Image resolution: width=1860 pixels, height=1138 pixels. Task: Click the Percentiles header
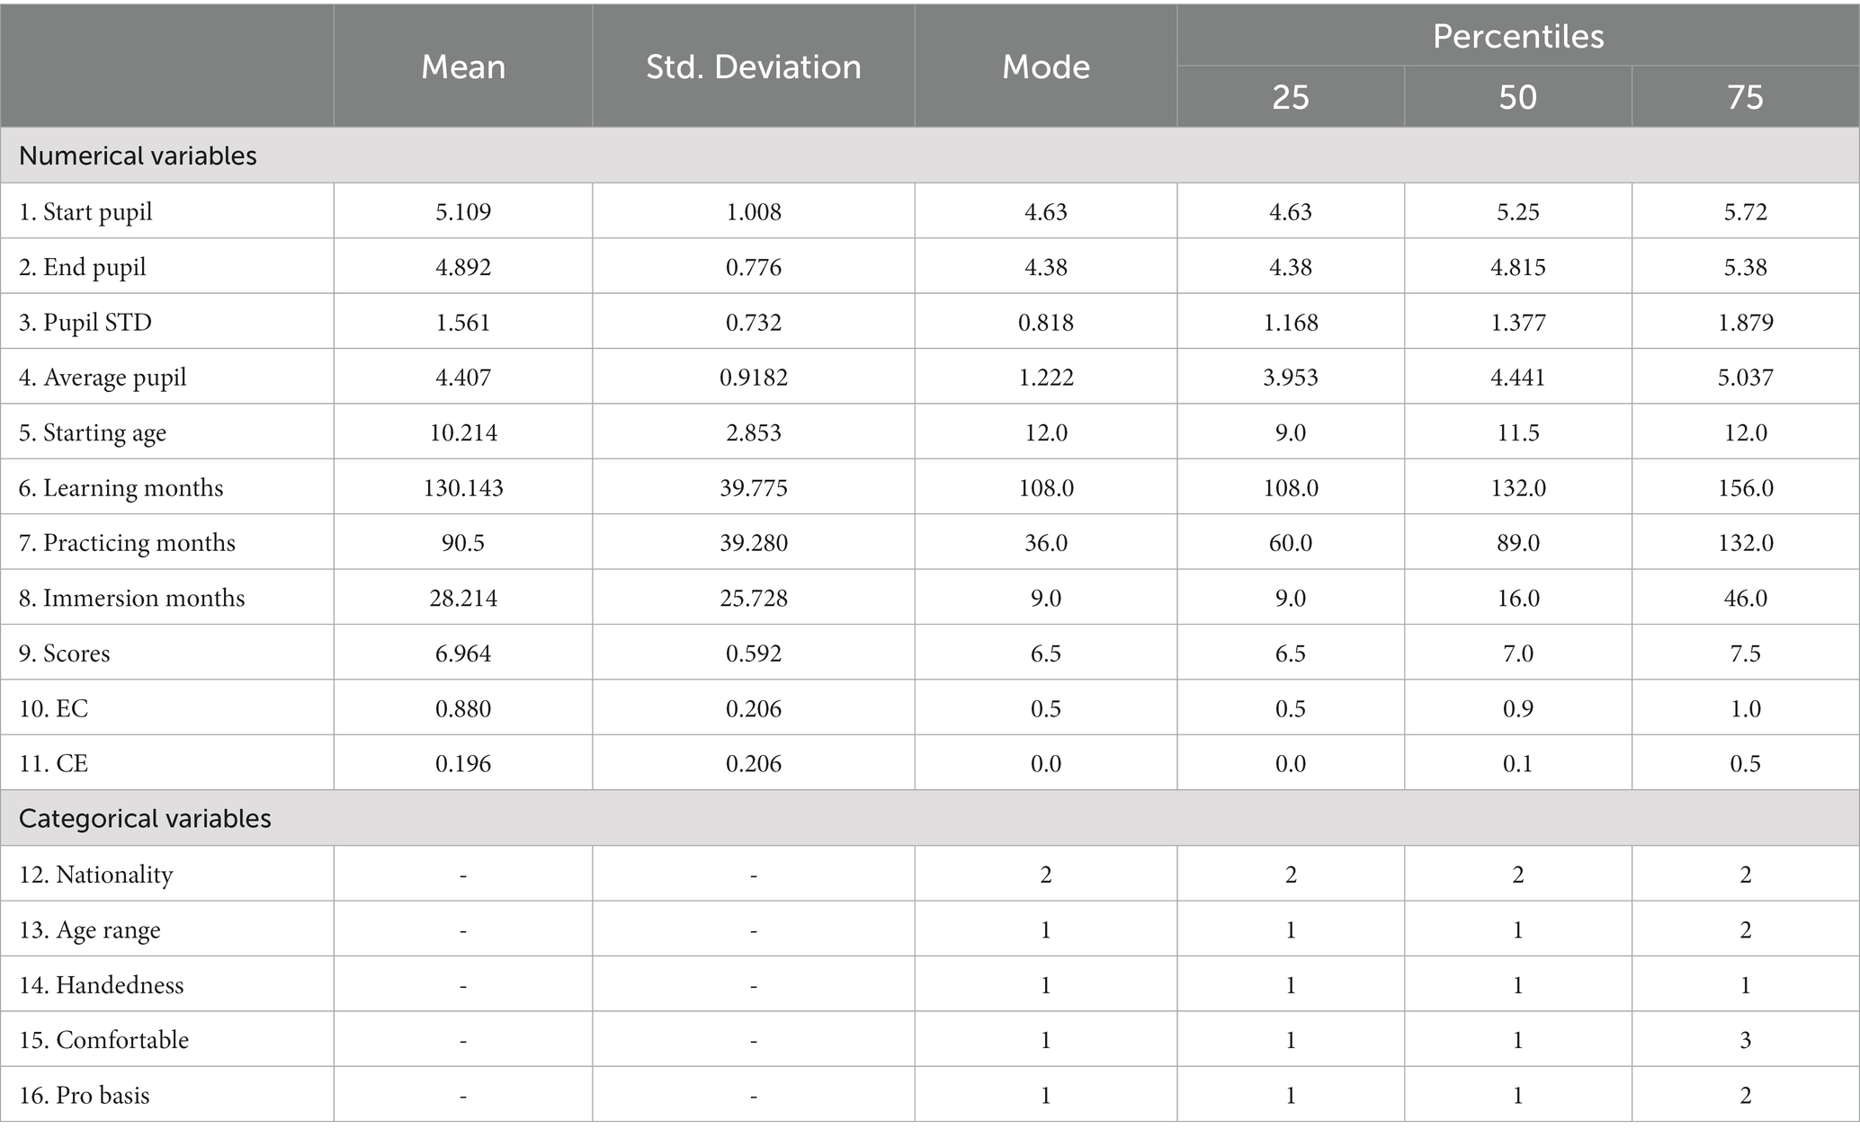point(1518,36)
